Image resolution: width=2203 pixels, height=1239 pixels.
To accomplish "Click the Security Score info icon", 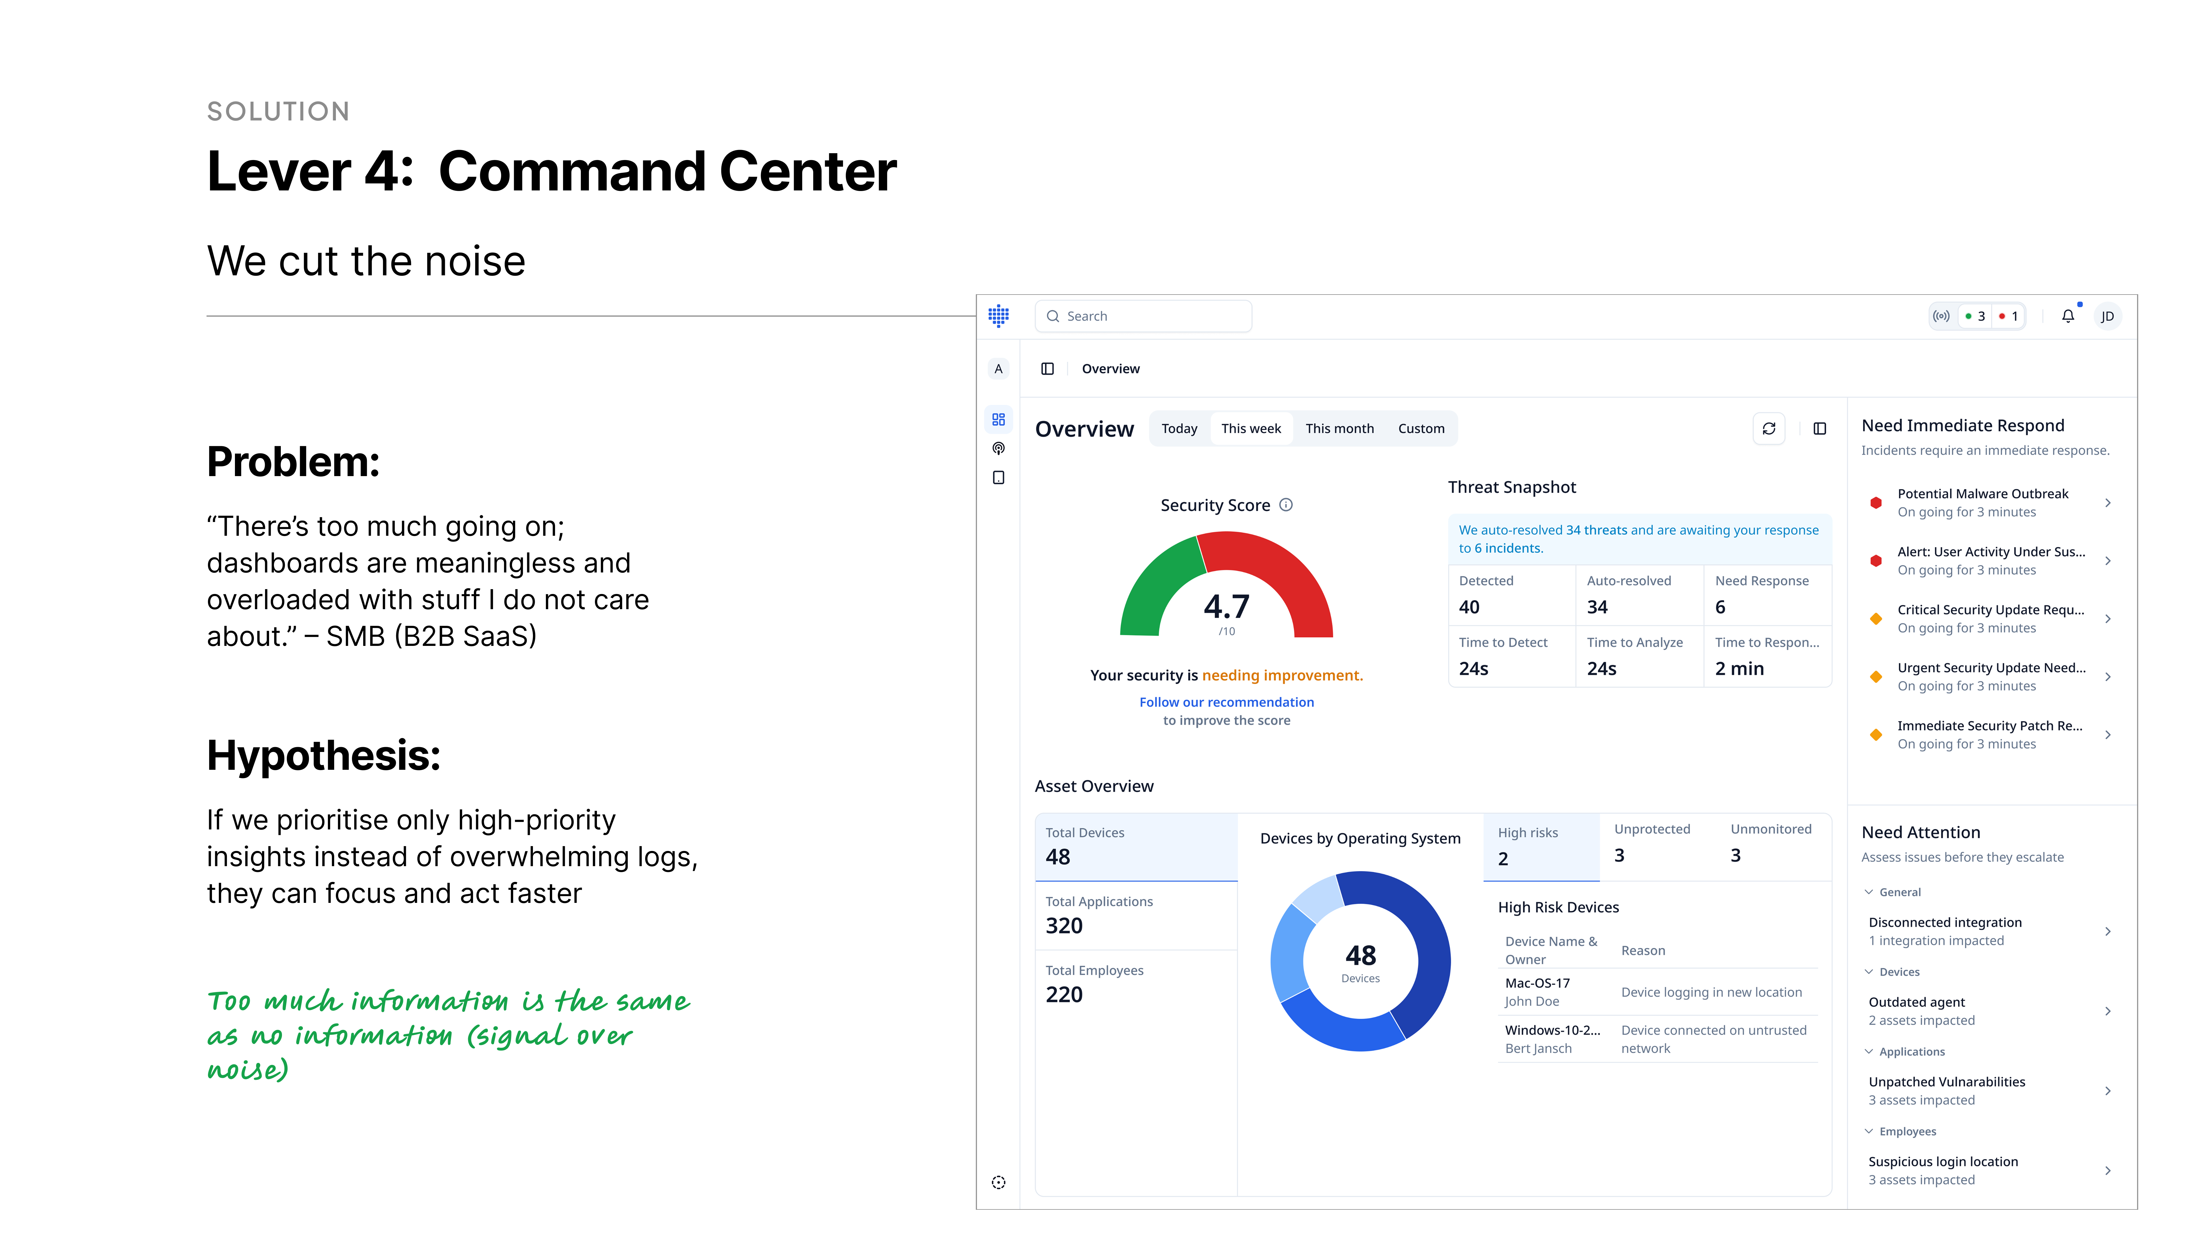I will coord(1285,504).
